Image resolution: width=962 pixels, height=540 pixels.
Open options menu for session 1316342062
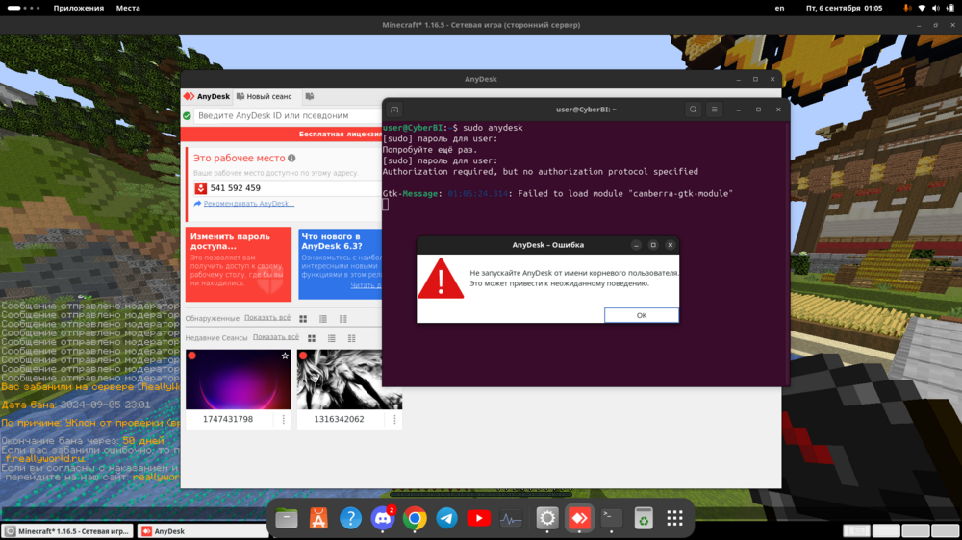pos(394,419)
